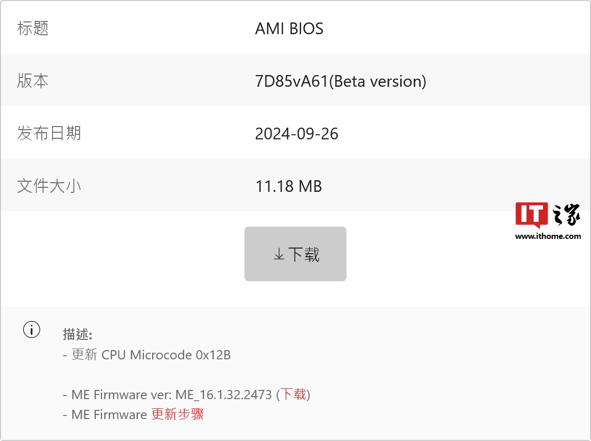Click the 7D85vA61(Beta version) version text
The height and width of the screenshot is (441, 591).
coord(340,81)
